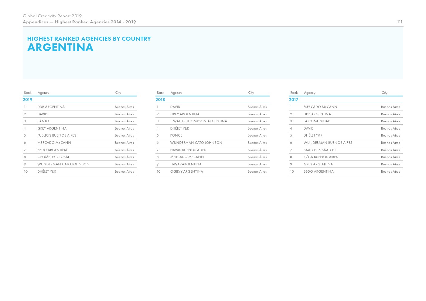
Task: Click PUBLICIS BUENOS AIRES agency row
Action: 57,135
